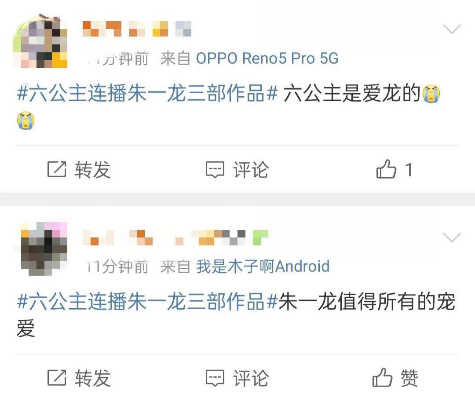This screenshot has width=475, height=398.
Task: Expand the chevron menu on the second post
Action: [452, 237]
